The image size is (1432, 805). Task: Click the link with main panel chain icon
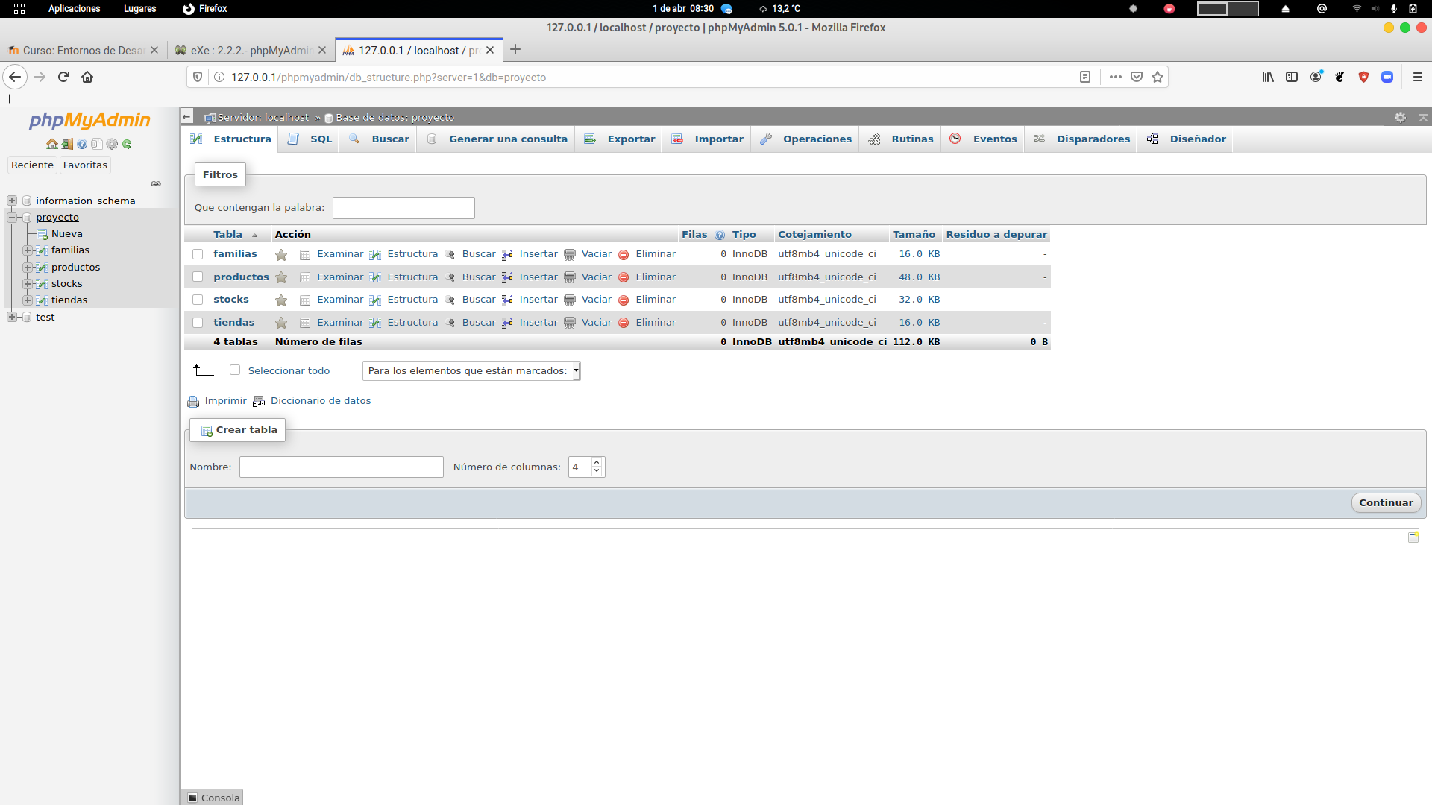(156, 184)
